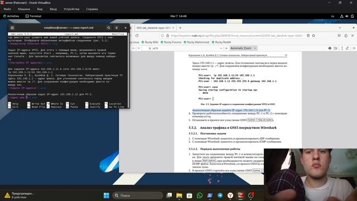Select the PDF text annotation tool
The width and height of the screenshot is (357, 201).
[x=342, y=48]
